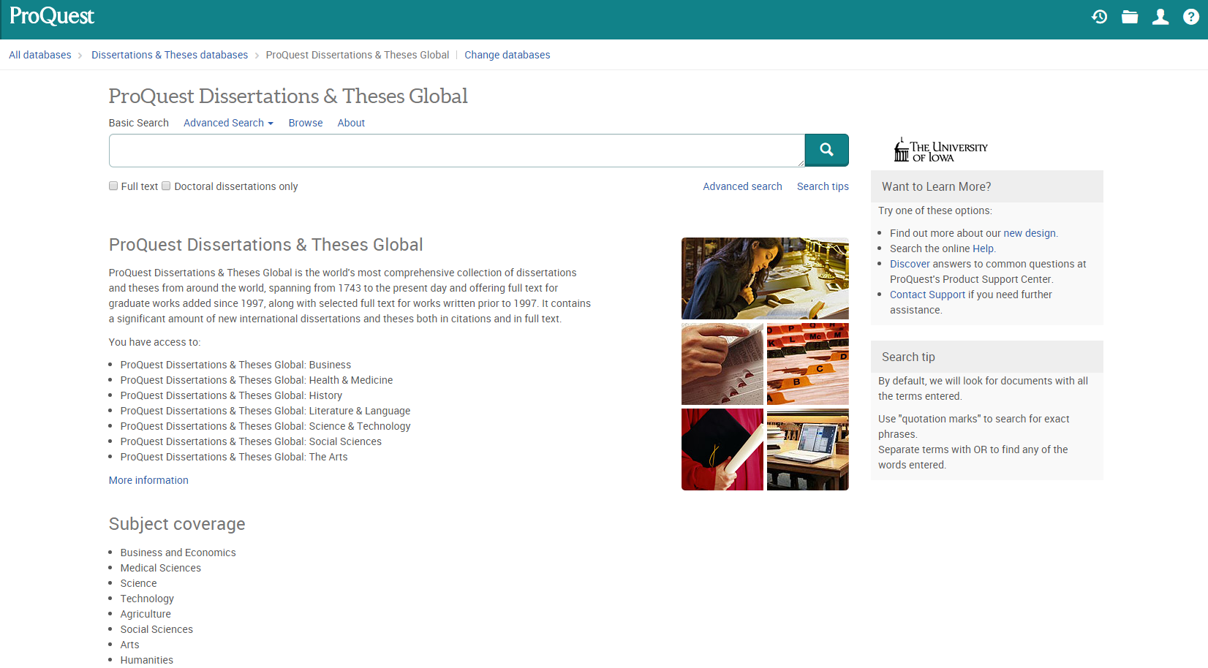This screenshot has width=1208, height=668.
Task: Click the 'Subject coverage' heading
Action: (177, 524)
